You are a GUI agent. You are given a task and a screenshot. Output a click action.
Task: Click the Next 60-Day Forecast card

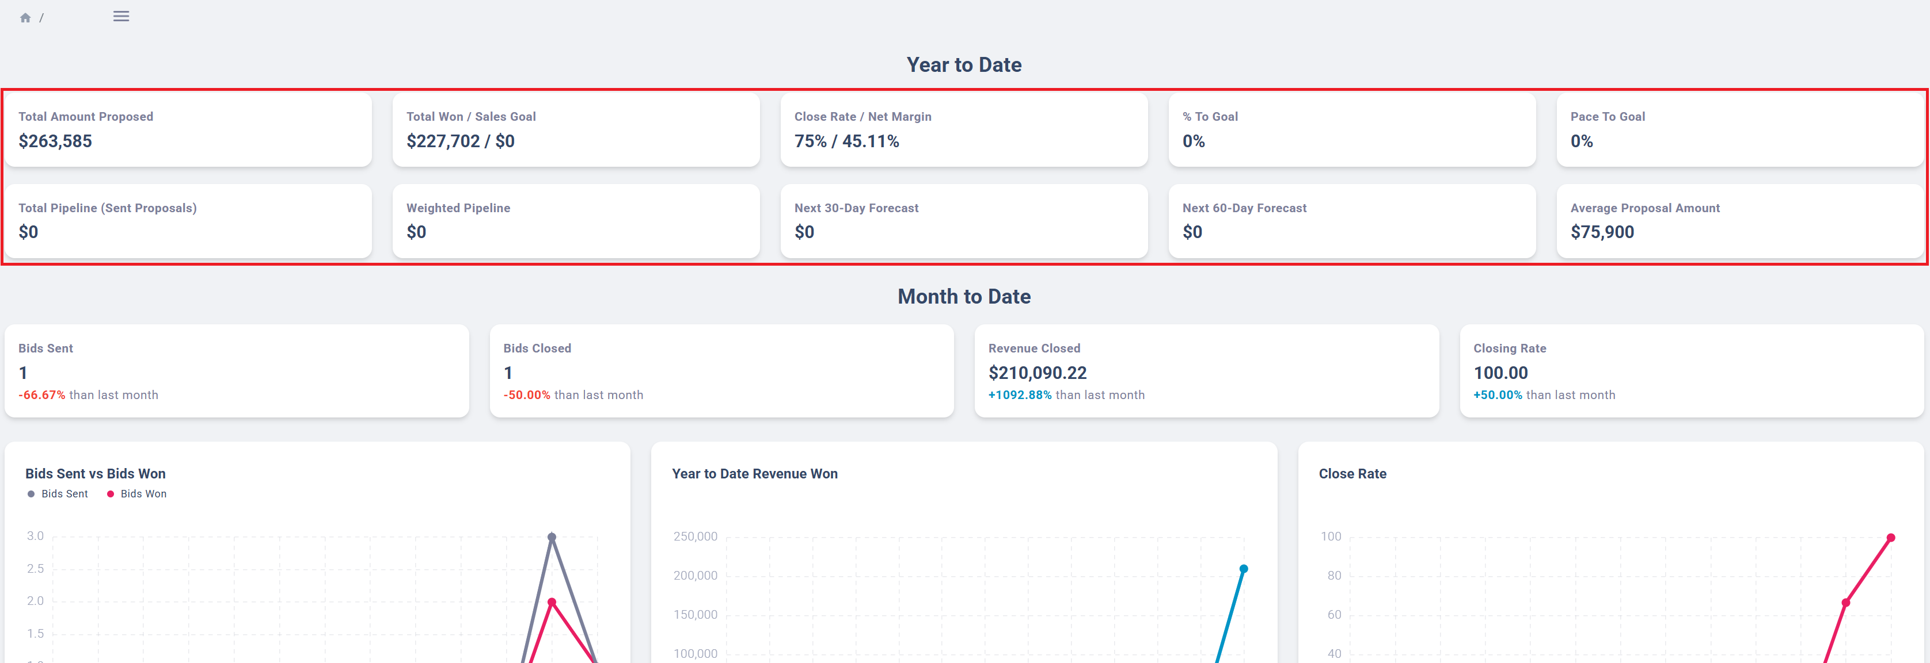point(1352,221)
